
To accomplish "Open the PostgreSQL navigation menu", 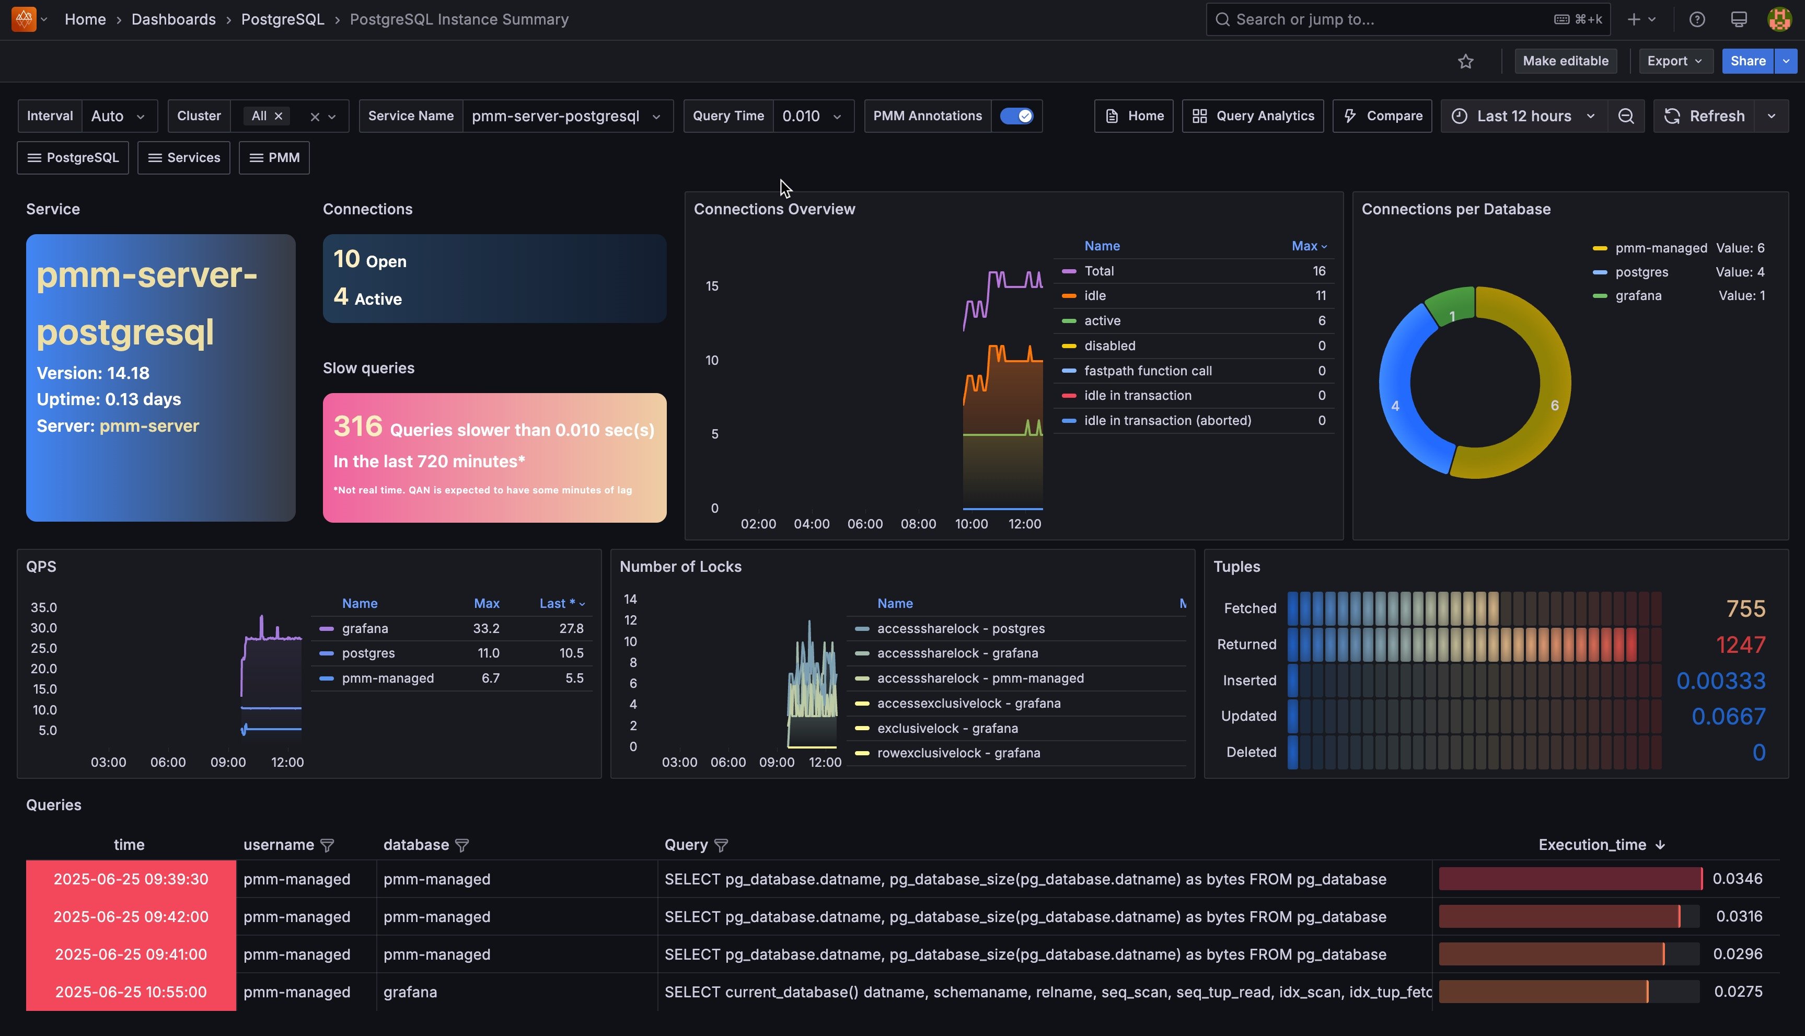I will (x=73, y=157).
